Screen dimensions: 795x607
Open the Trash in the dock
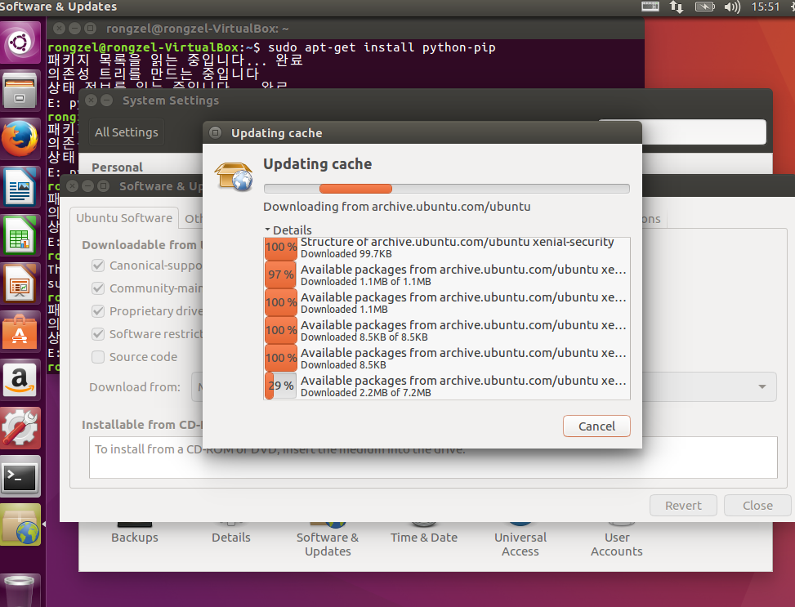(x=20, y=591)
